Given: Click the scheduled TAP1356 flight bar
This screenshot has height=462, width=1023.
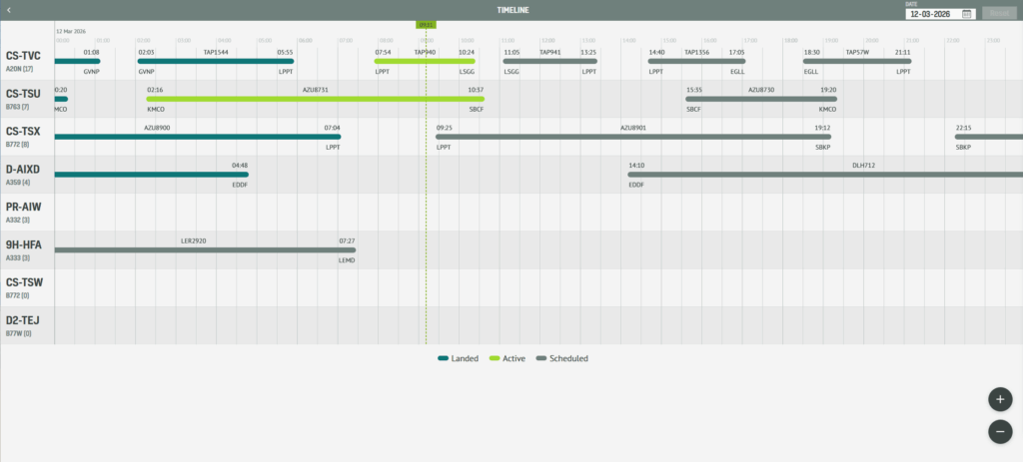Looking at the screenshot, I should click(696, 61).
